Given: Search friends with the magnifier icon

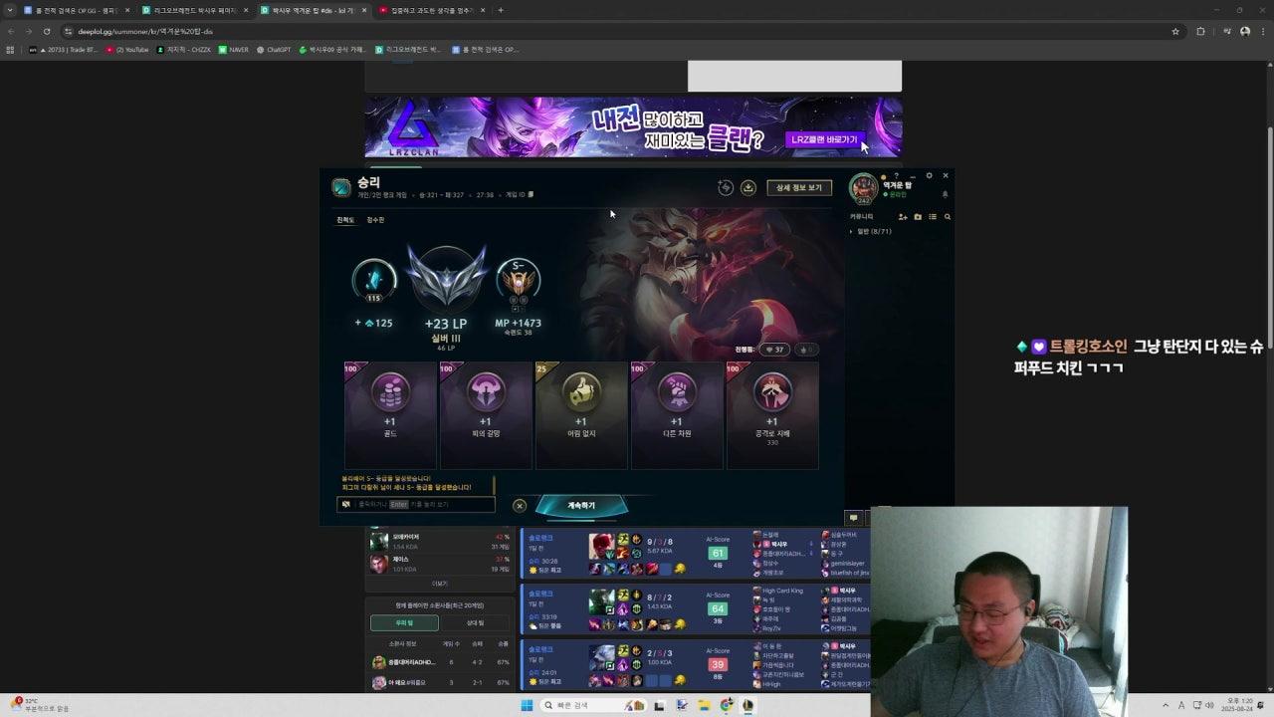Looking at the screenshot, I should (x=948, y=216).
